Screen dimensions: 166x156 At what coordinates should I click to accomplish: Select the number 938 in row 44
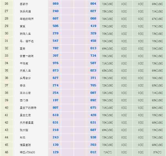click(x=93, y=137)
